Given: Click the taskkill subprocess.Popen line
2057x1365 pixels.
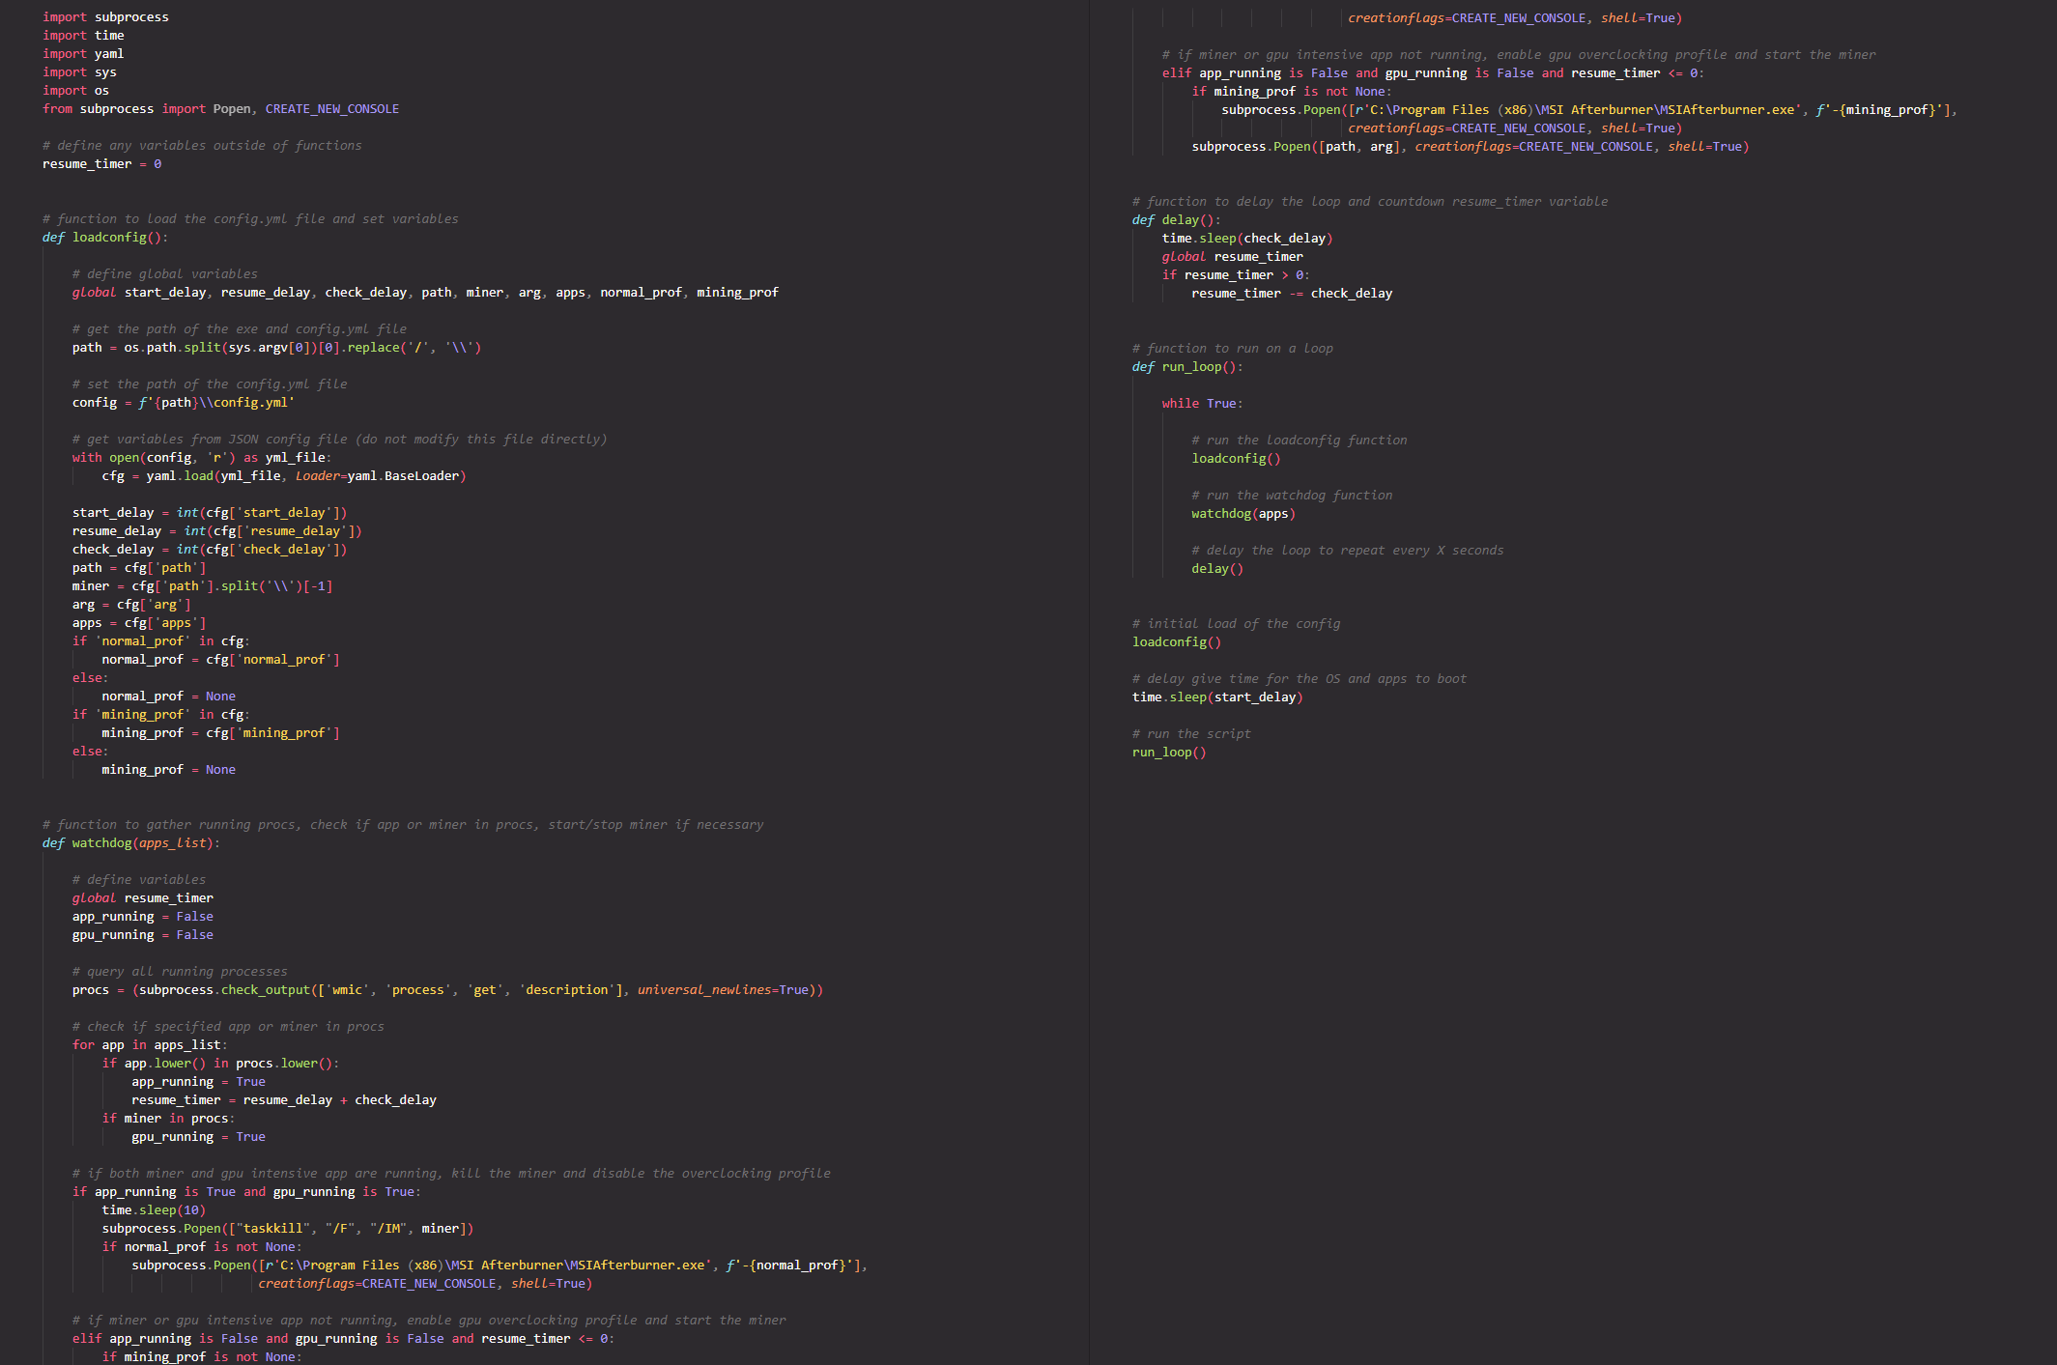Looking at the screenshot, I should pos(288,1229).
